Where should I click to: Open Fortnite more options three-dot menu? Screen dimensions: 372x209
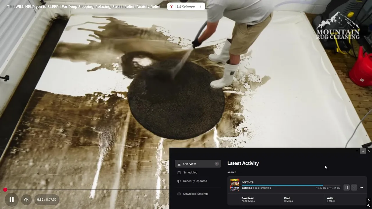pyautogui.click(x=361, y=188)
